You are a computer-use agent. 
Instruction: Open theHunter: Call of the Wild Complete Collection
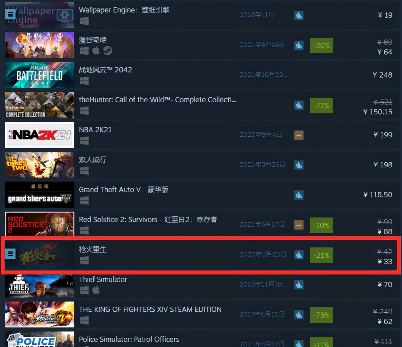coord(158,100)
